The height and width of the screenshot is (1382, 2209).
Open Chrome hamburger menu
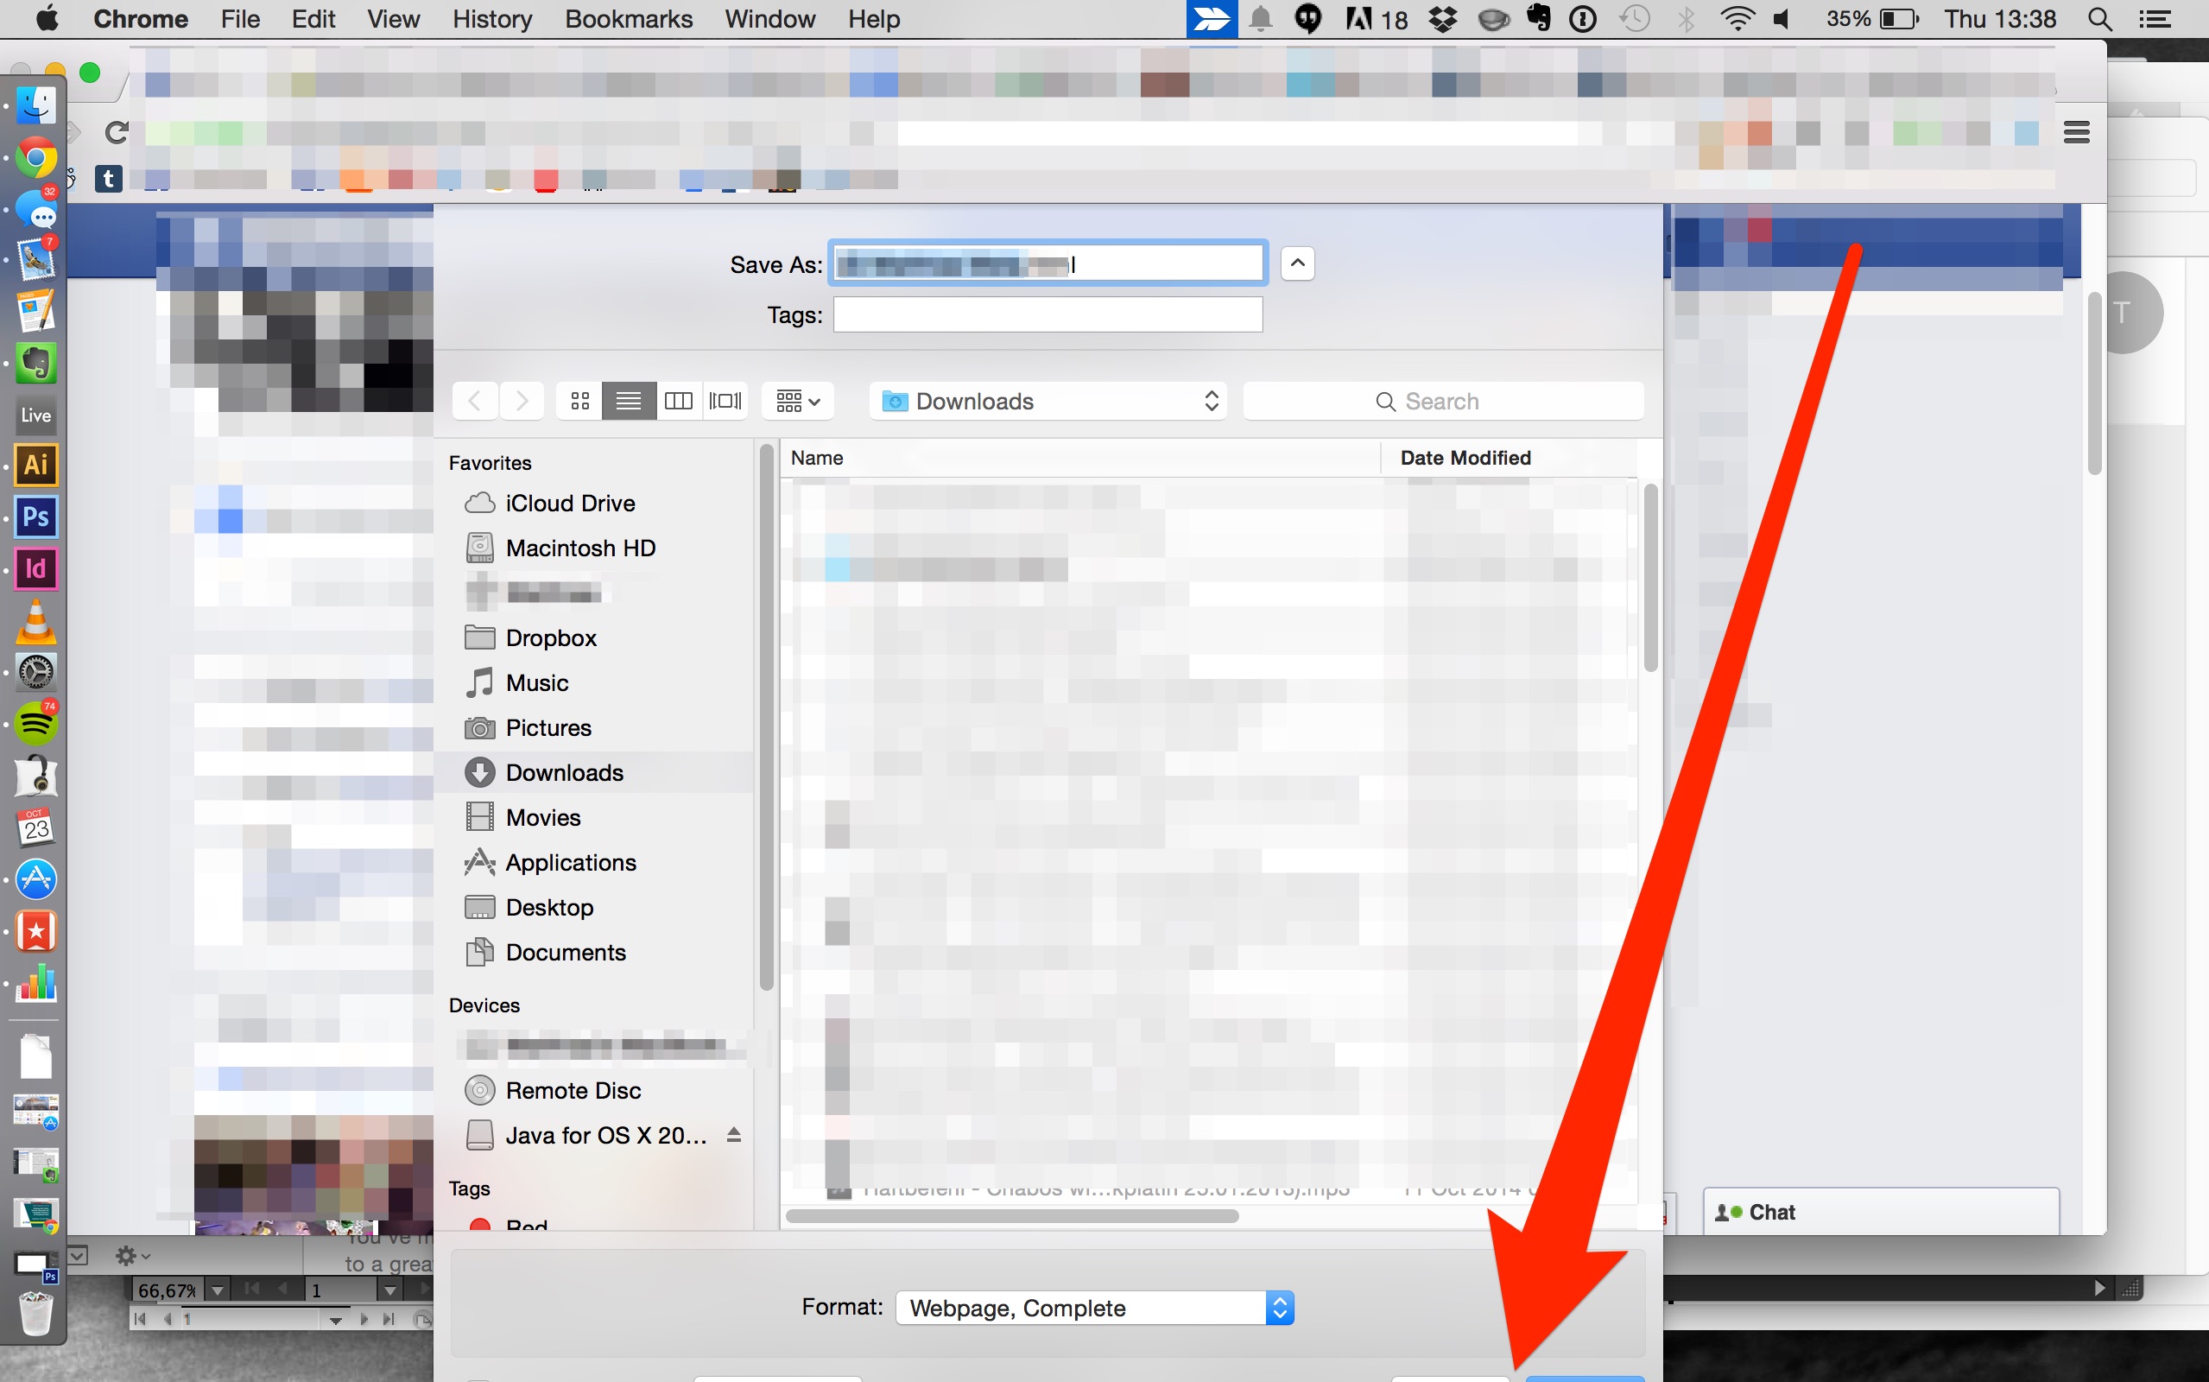pyautogui.click(x=2077, y=131)
